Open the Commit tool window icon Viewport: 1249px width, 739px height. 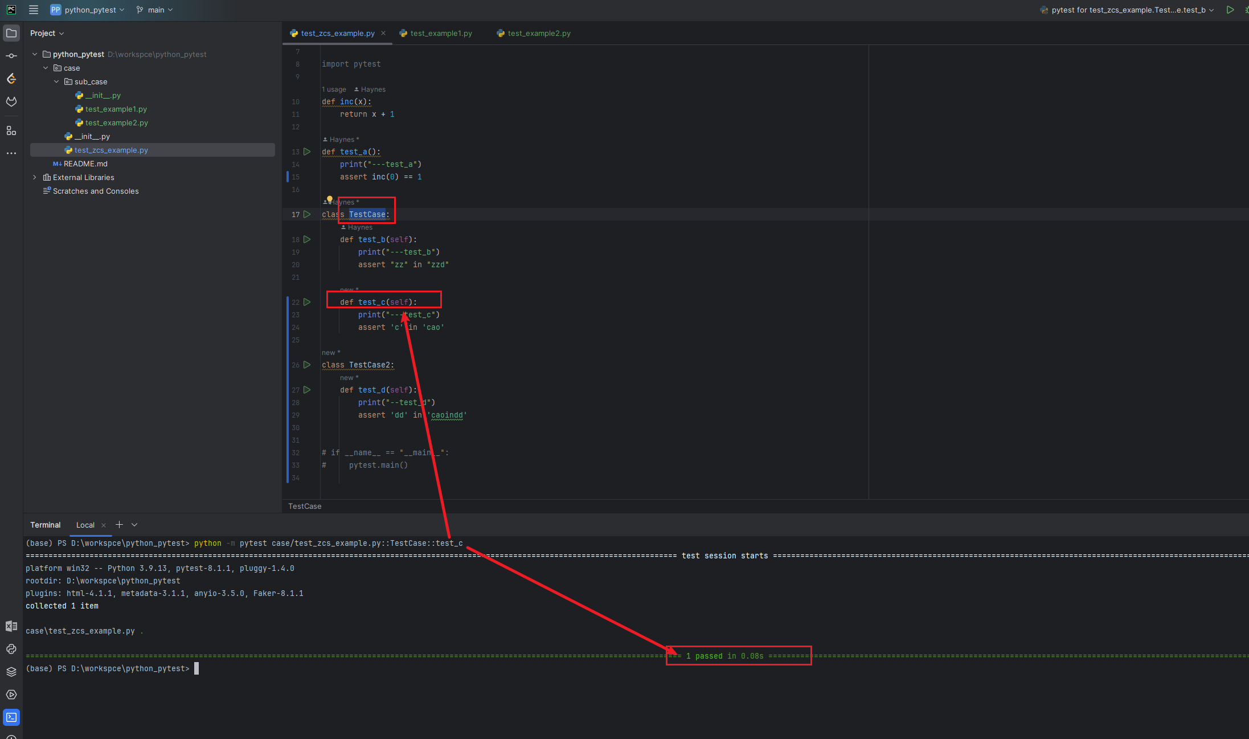point(11,56)
